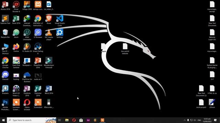Open Microsoft Store from taskbar
The image size is (220, 123).
click(x=81, y=120)
